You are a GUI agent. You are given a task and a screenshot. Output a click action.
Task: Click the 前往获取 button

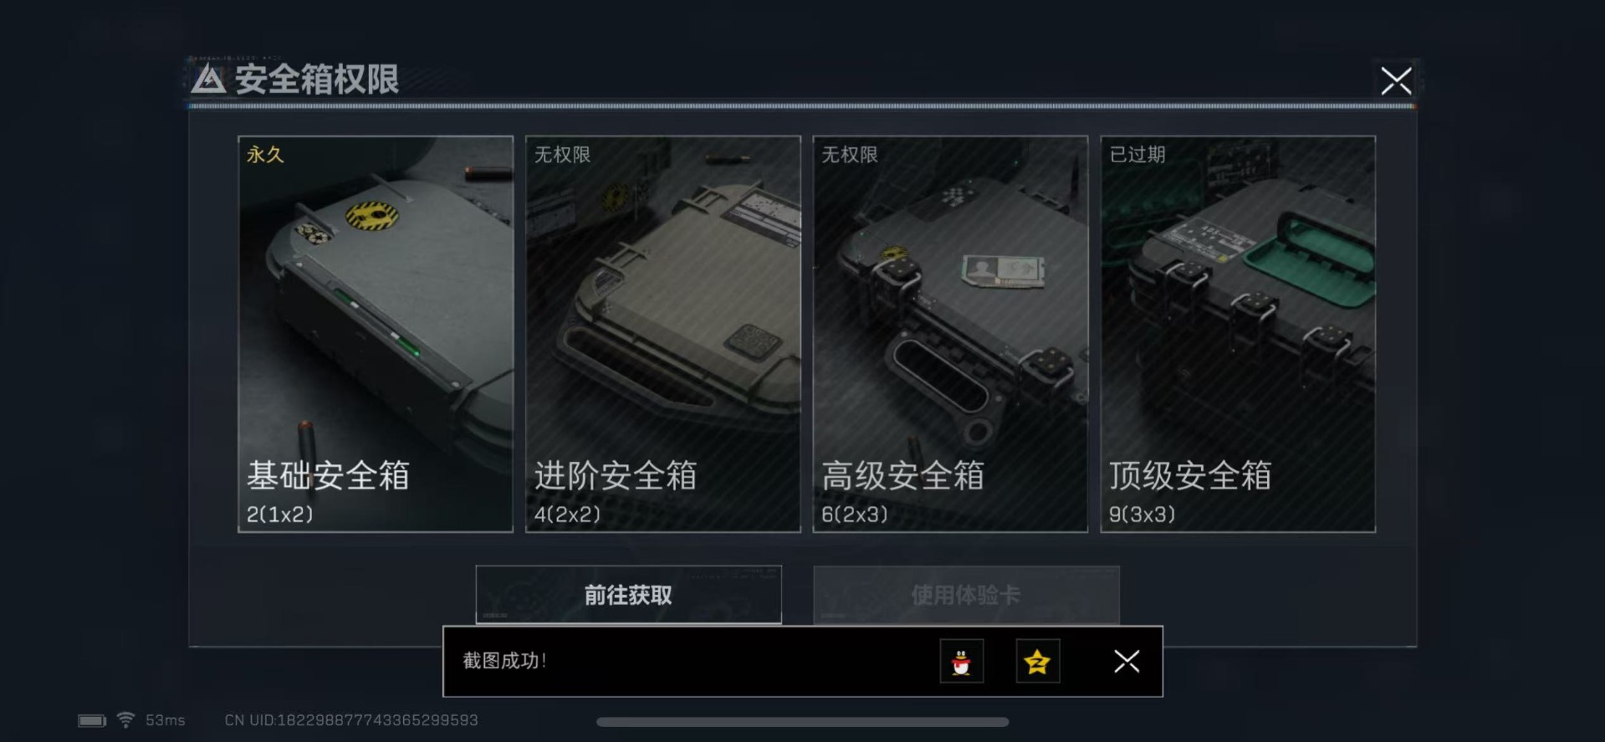click(x=628, y=595)
